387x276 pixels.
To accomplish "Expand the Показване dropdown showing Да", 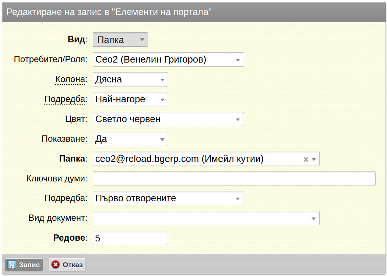I will click(x=130, y=139).
